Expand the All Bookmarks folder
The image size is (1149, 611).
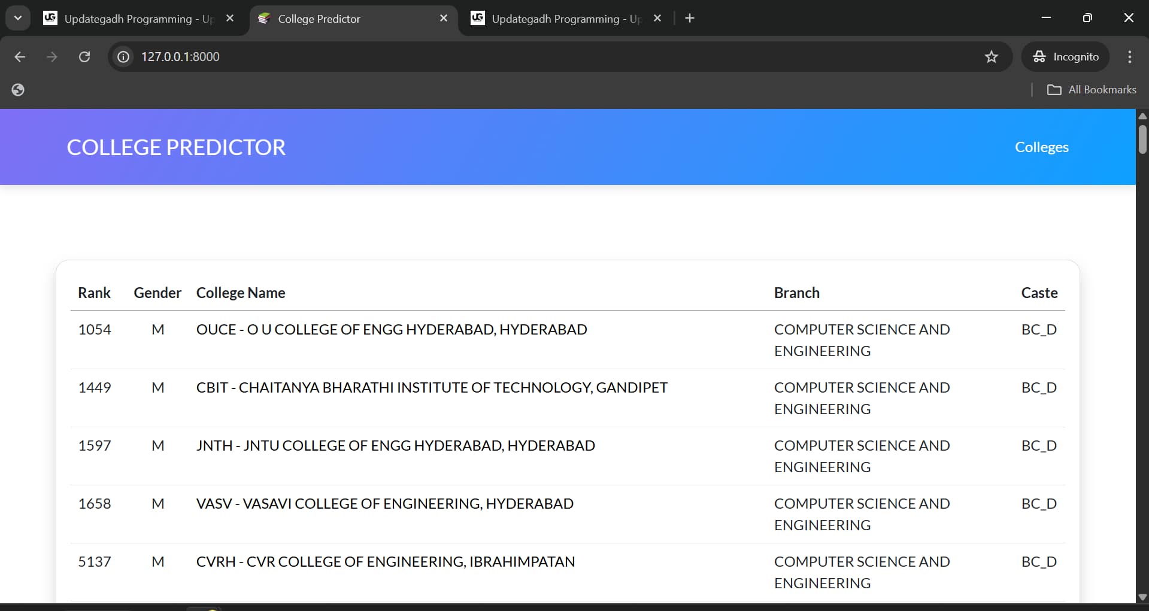coord(1091,89)
